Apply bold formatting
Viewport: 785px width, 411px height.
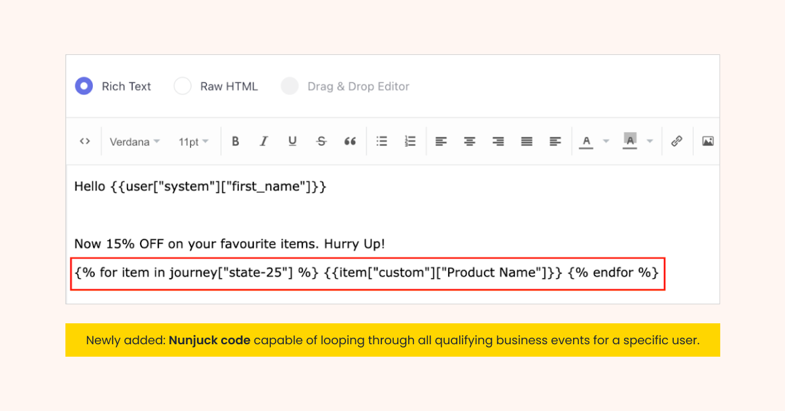235,141
